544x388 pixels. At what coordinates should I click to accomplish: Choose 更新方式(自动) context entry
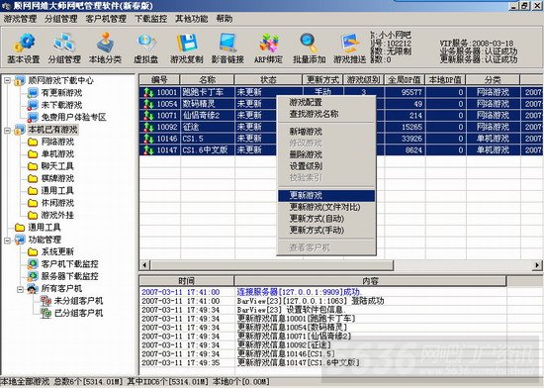(326, 219)
